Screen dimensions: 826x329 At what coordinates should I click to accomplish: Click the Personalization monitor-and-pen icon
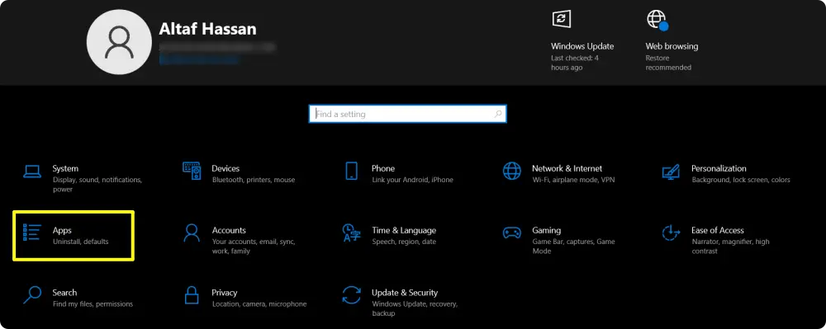coord(671,172)
